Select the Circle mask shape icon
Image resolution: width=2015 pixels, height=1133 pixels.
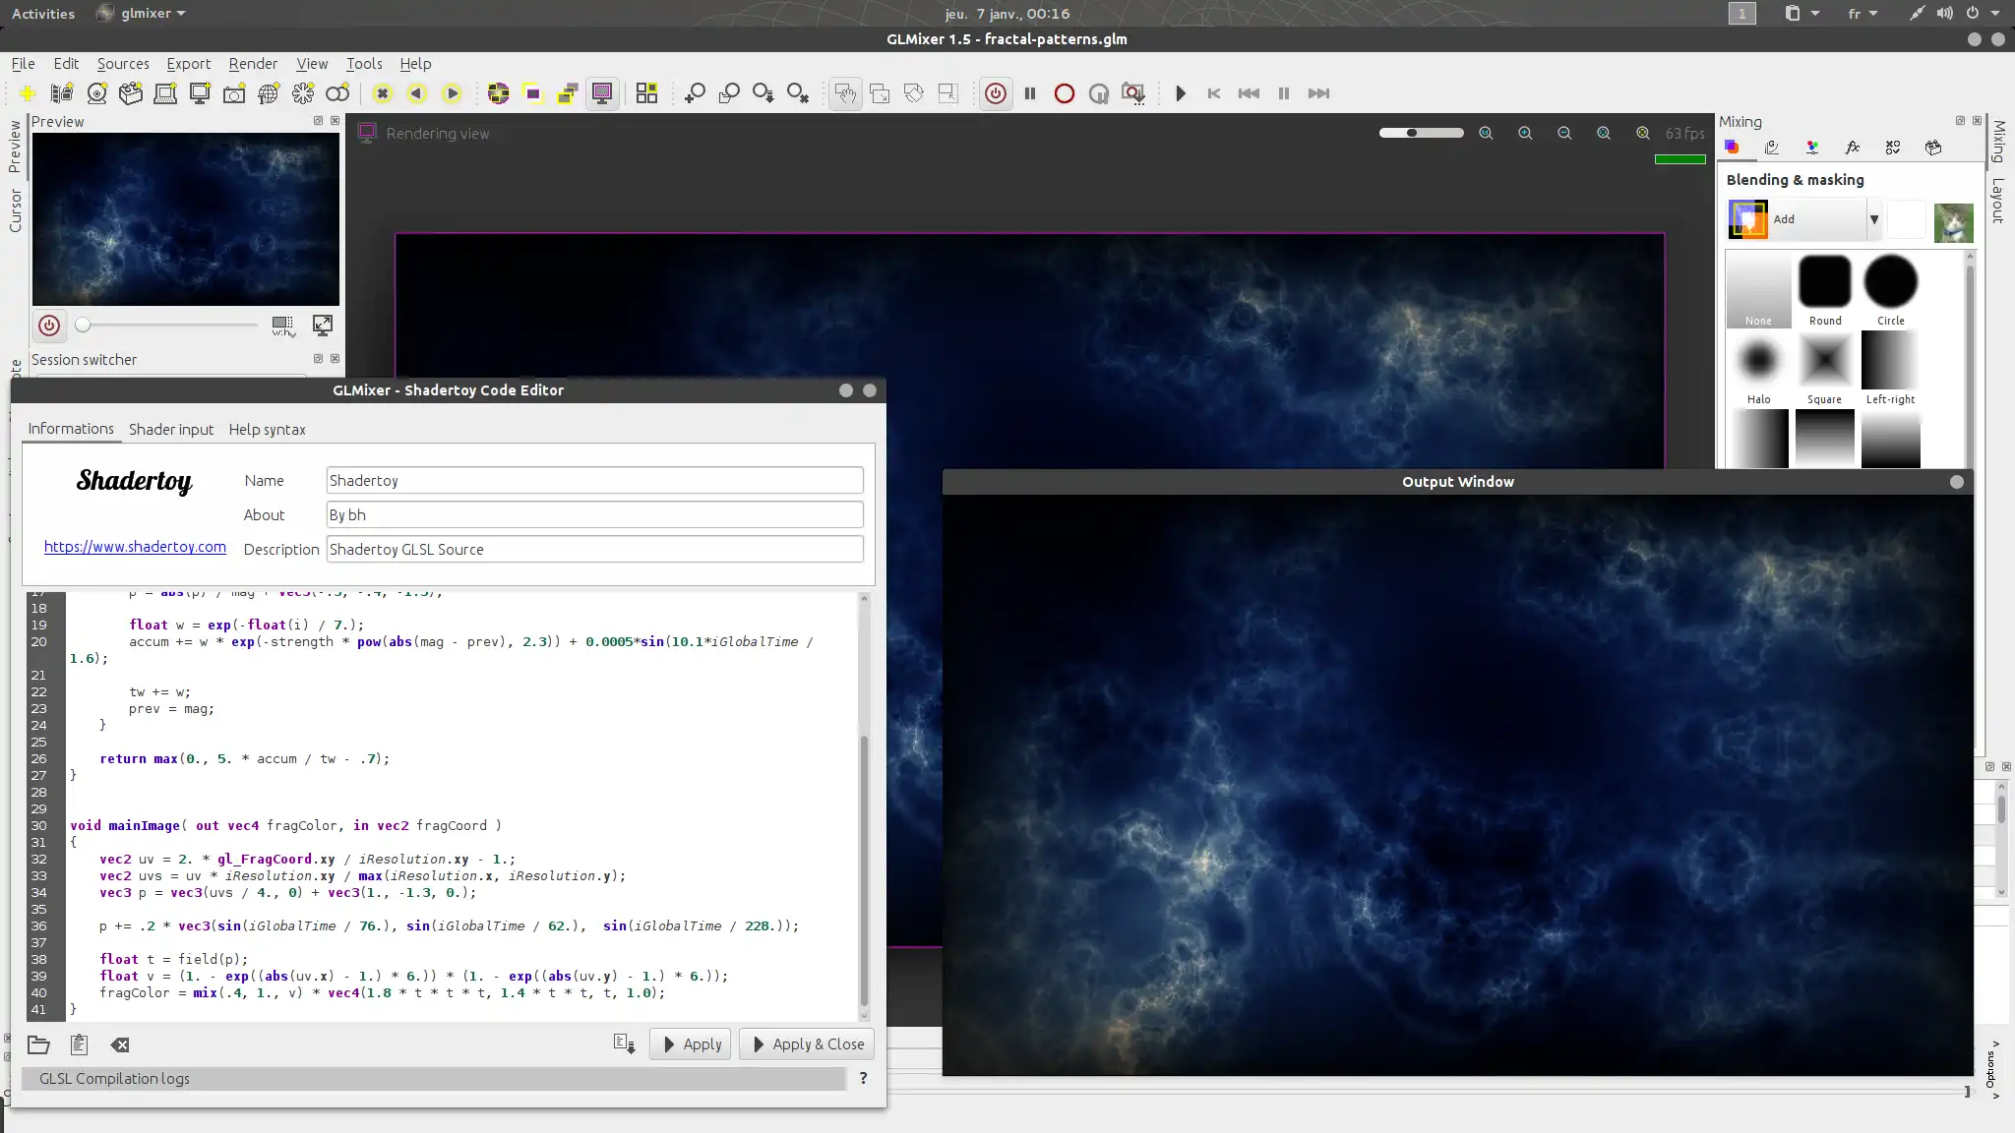point(1892,281)
